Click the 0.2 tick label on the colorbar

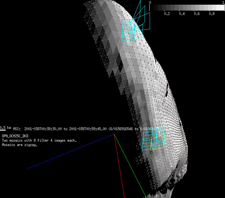[x=167, y=14]
